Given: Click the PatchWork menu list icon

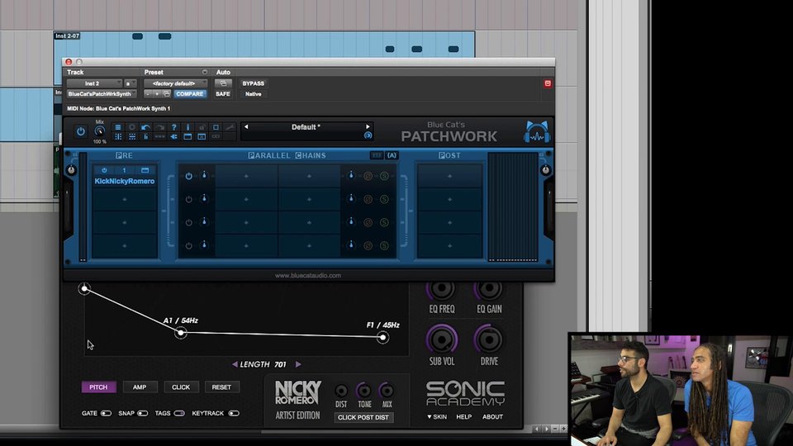Looking at the screenshot, I should click(118, 127).
